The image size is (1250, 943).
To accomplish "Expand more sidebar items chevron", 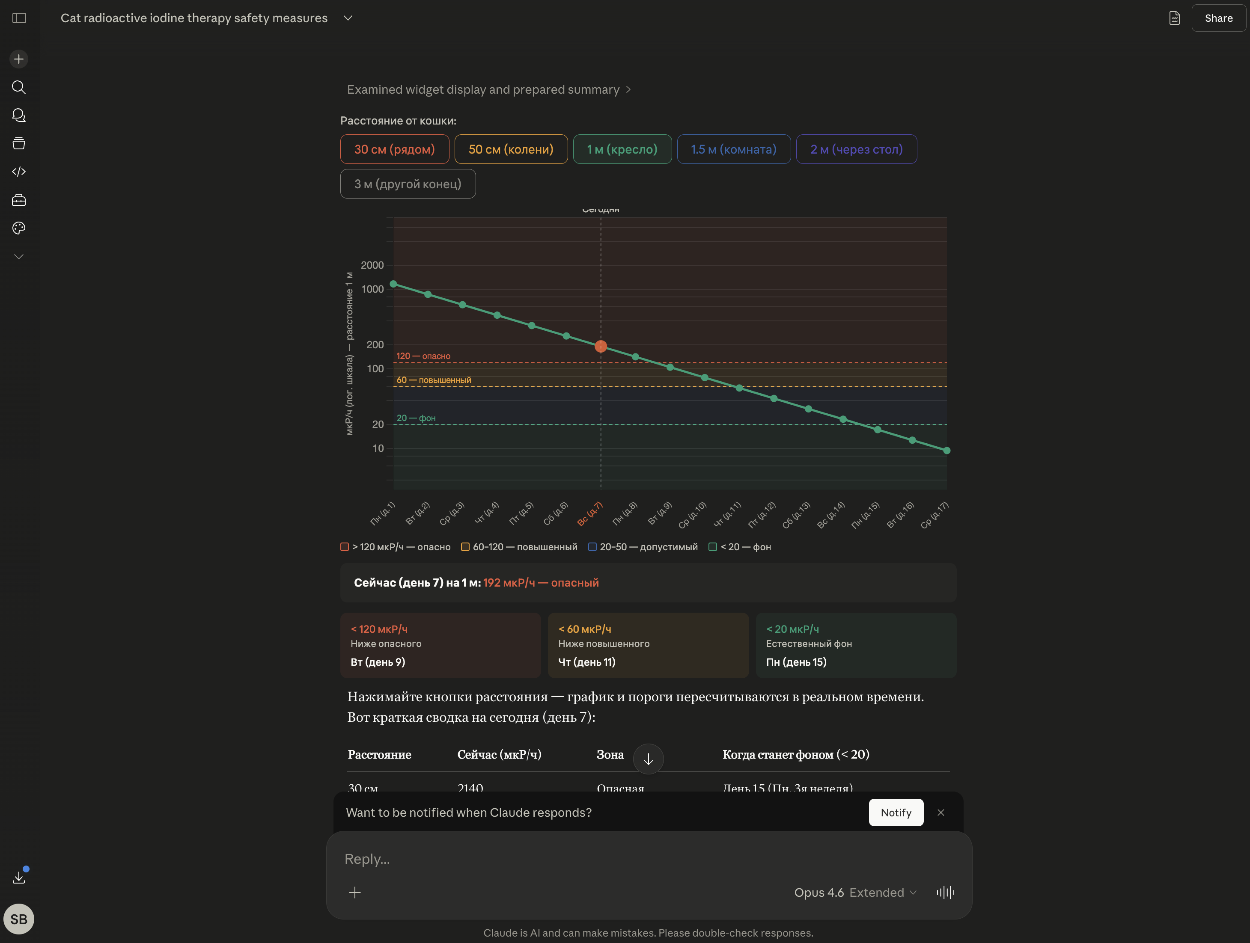I will pos(19,256).
